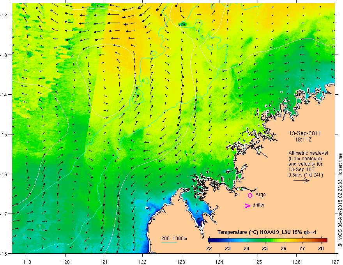Image resolution: width=343 pixels, height=265 pixels.
Task: Click the 'drifter' legend label
Action: coord(258,205)
